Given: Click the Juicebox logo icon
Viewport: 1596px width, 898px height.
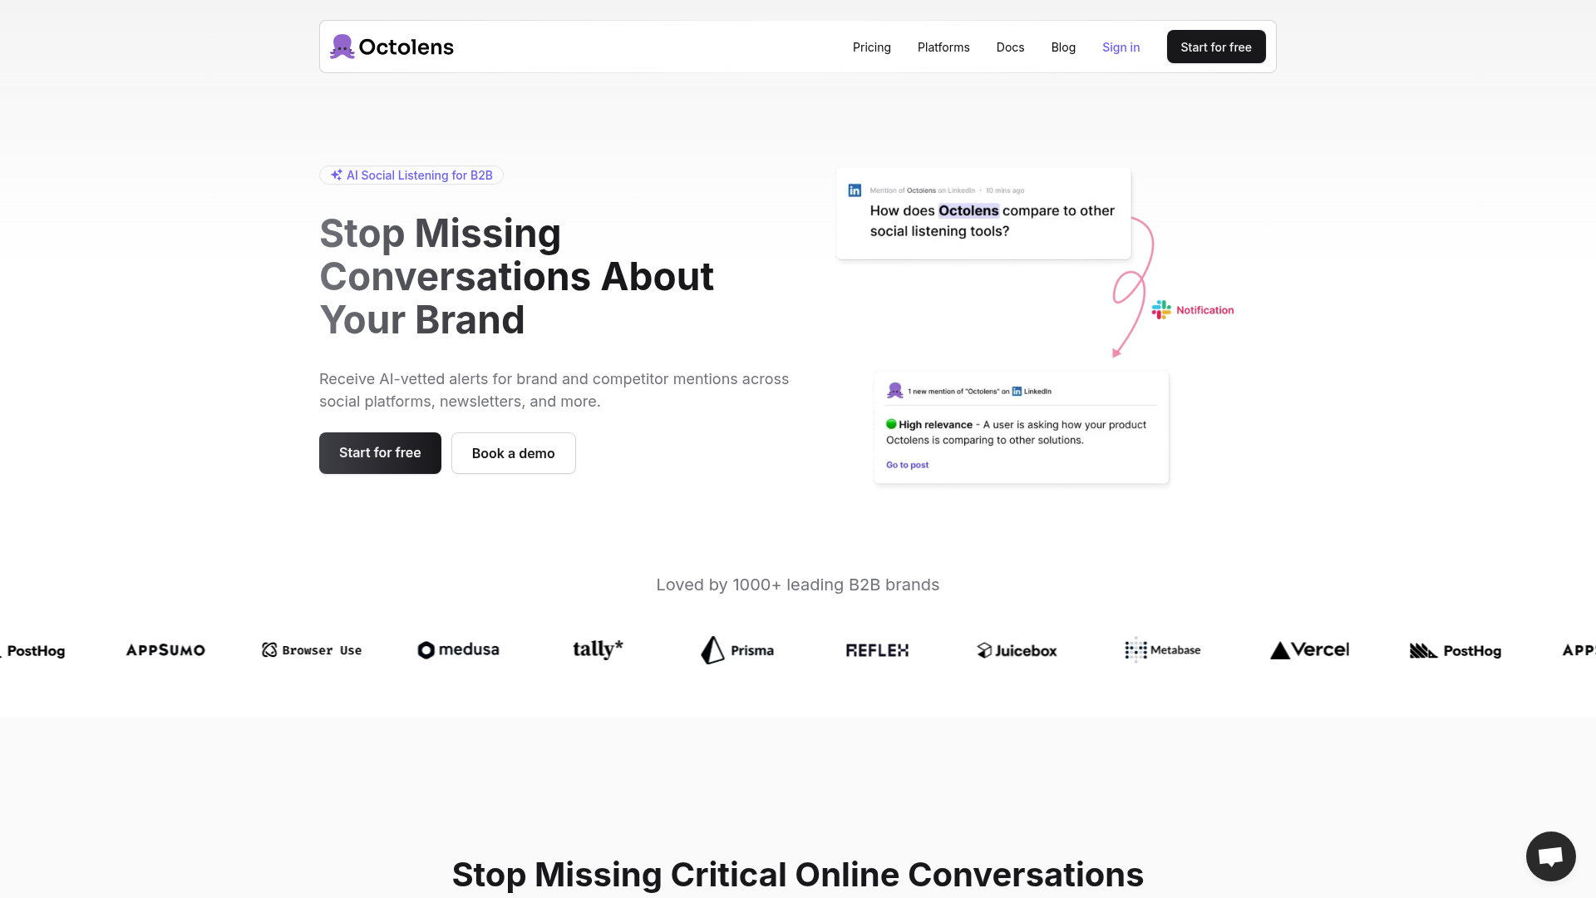Looking at the screenshot, I should [x=984, y=650].
